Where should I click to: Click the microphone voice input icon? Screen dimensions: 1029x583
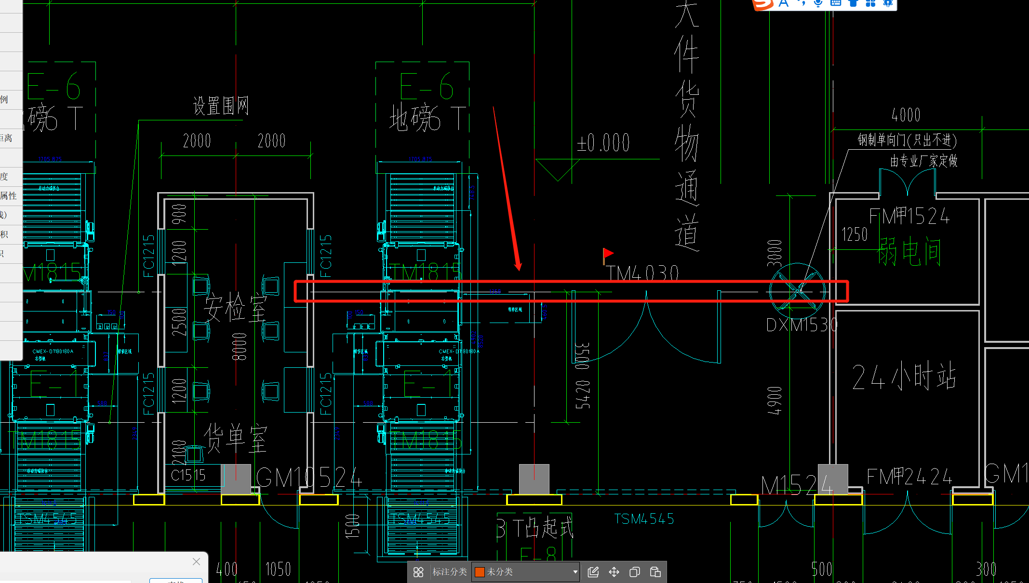[818, 3]
